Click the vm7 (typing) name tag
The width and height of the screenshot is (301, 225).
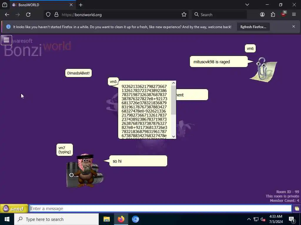tap(65, 150)
